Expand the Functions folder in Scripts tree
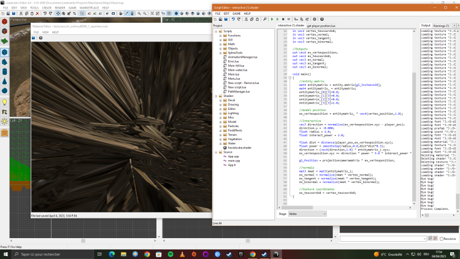 tap(220, 36)
